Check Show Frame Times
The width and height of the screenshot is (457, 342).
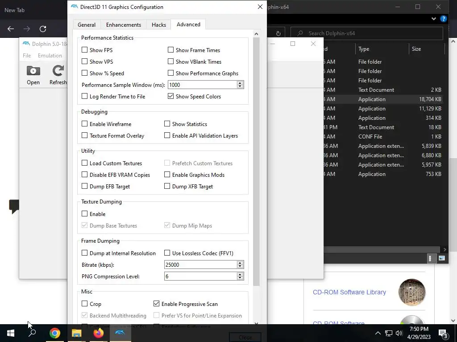(171, 50)
